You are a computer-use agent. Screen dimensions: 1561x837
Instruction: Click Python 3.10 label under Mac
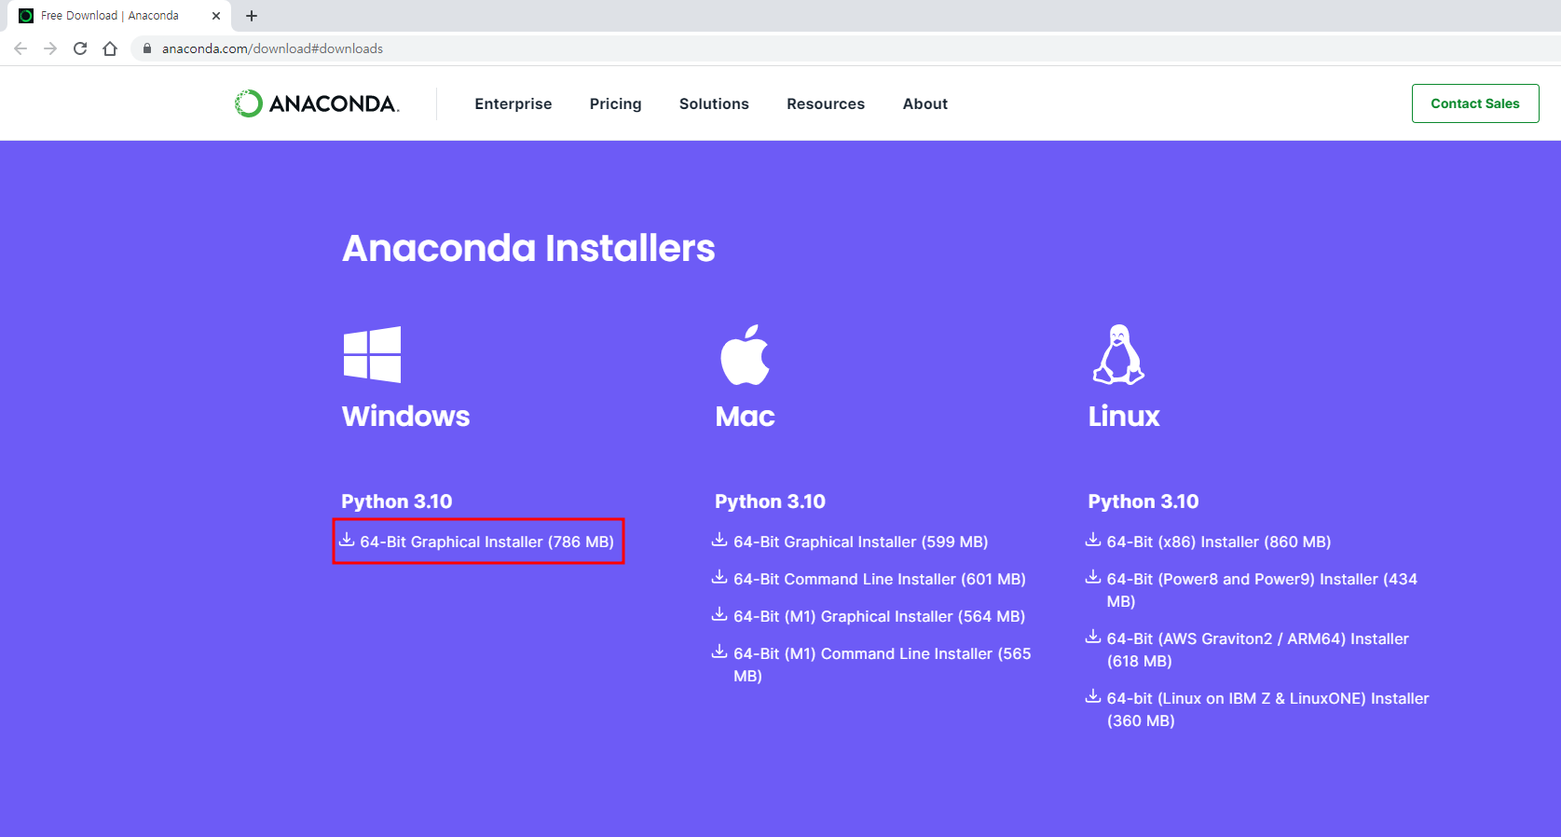tap(770, 501)
